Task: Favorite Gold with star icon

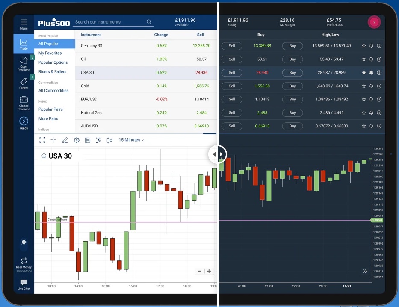Action: coord(364,86)
